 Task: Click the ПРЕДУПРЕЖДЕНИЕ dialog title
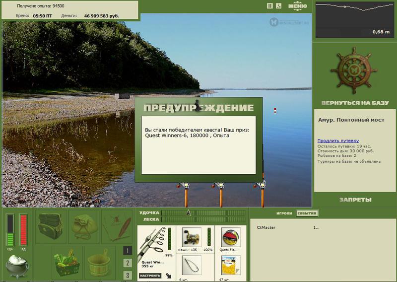click(x=198, y=108)
